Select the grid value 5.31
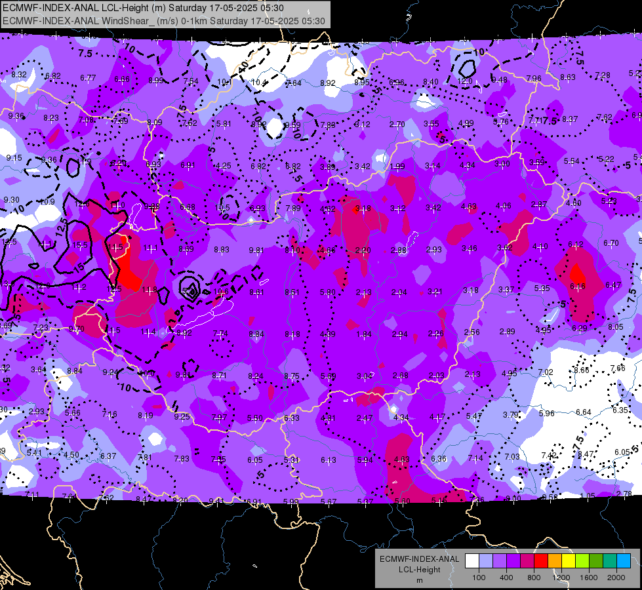This screenshot has height=590, width=642. click(x=291, y=460)
